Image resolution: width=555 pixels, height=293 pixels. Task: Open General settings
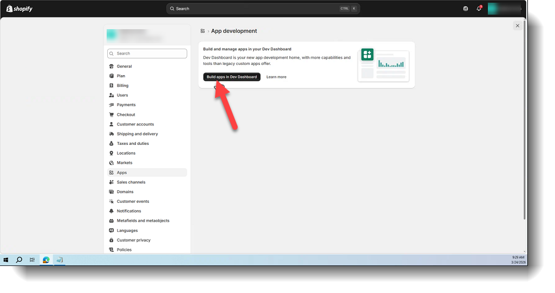(x=147, y=66)
